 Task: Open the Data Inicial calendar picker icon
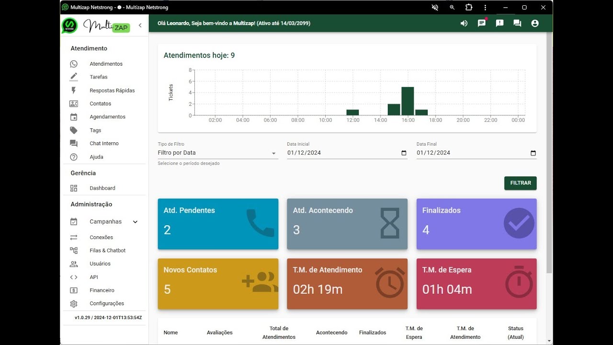tap(404, 153)
